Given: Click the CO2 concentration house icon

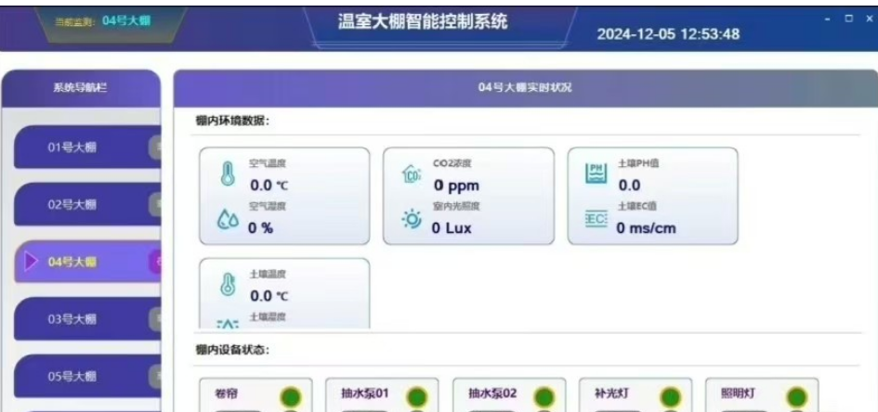Looking at the screenshot, I should click(x=412, y=175).
